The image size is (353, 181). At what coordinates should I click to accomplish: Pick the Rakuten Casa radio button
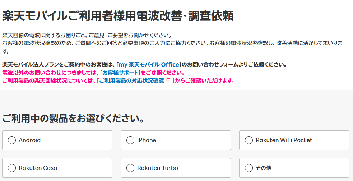pyautogui.click(x=12, y=168)
